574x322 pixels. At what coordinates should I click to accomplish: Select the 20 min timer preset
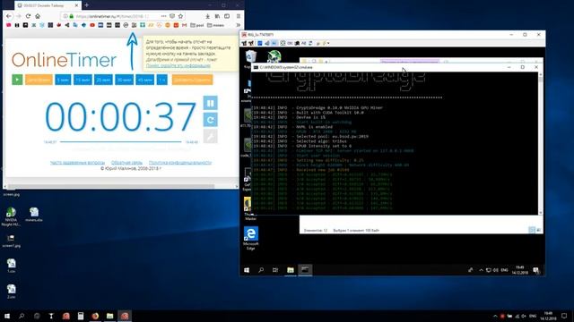coord(104,80)
